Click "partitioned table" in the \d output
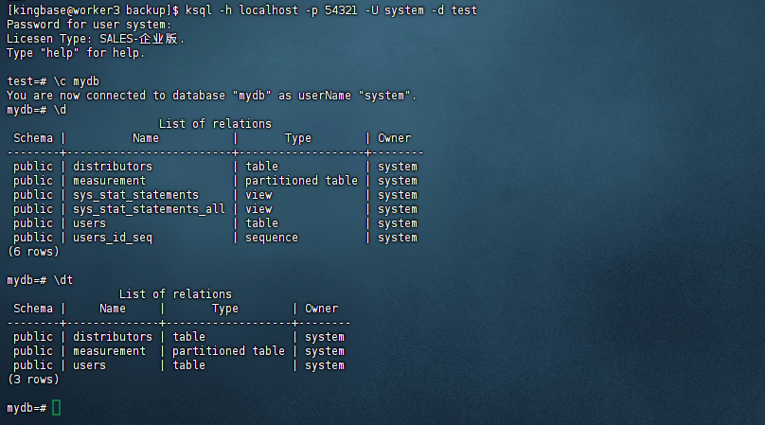The height and width of the screenshot is (425, 765). pyautogui.click(x=301, y=181)
